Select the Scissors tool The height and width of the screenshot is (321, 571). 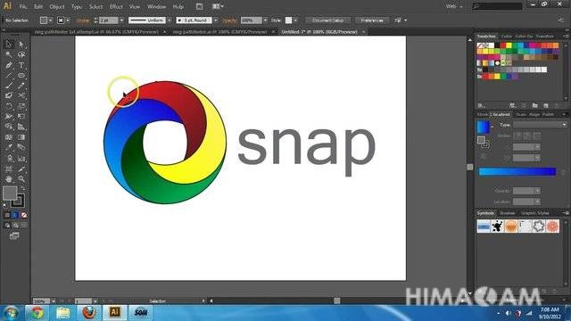(x=21, y=95)
